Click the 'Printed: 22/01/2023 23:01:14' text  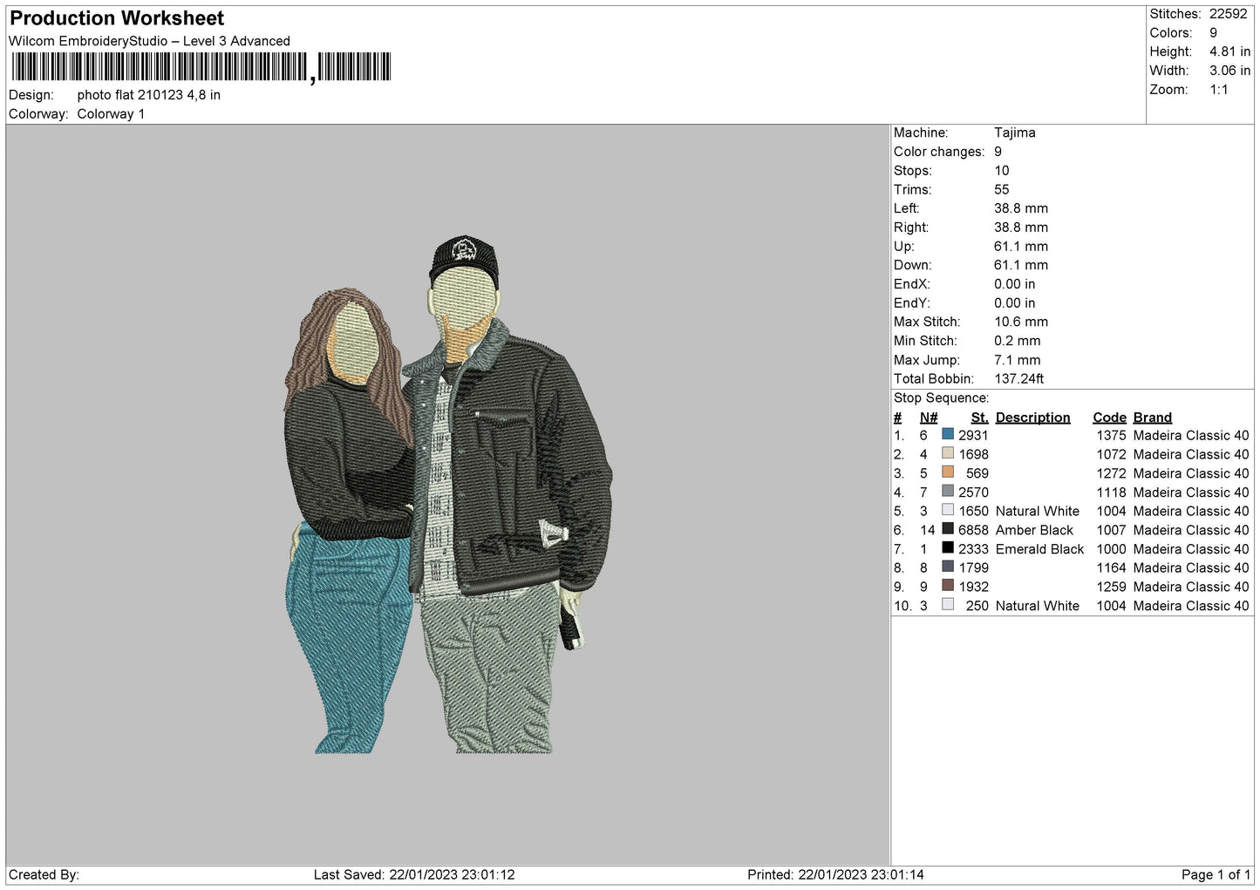(x=835, y=874)
